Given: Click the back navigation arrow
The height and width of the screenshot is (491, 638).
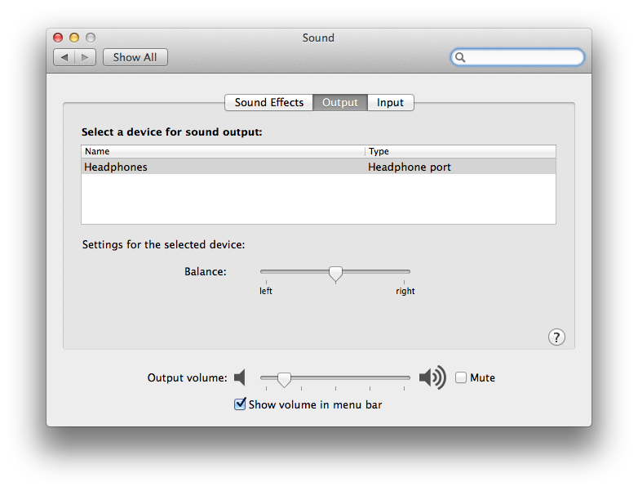Looking at the screenshot, I should [x=64, y=57].
